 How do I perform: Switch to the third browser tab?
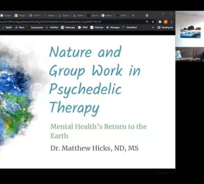pos(35,15)
